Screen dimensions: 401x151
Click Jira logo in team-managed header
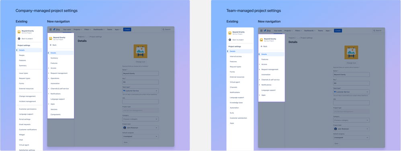[x=267, y=31]
